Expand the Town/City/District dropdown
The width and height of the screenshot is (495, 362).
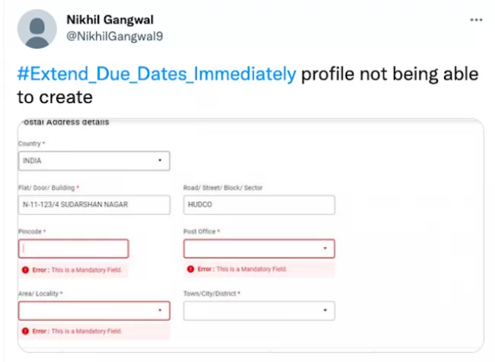pyautogui.click(x=259, y=311)
